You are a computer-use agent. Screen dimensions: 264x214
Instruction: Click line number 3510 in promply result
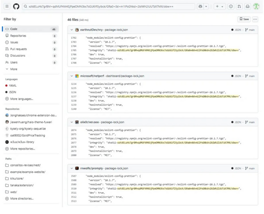(x=73, y=189)
